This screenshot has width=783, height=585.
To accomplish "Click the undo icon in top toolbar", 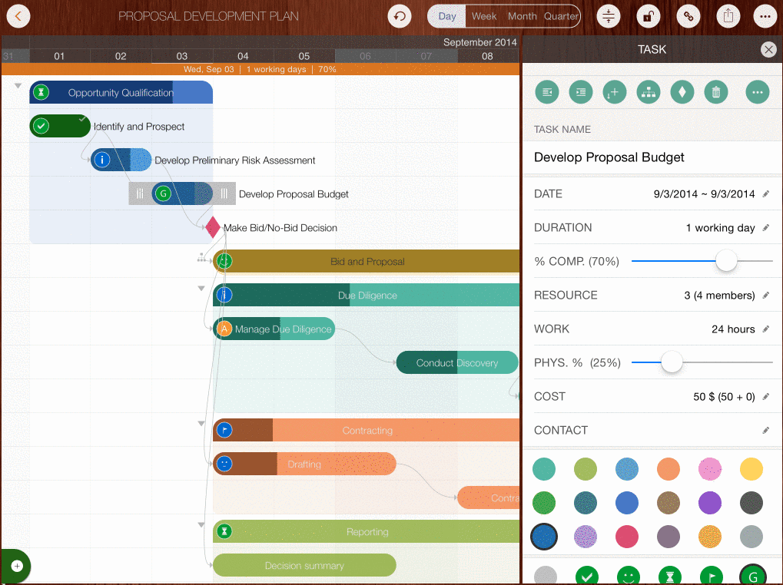I will coord(399,16).
